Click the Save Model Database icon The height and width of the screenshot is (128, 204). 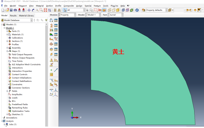(11, 10)
